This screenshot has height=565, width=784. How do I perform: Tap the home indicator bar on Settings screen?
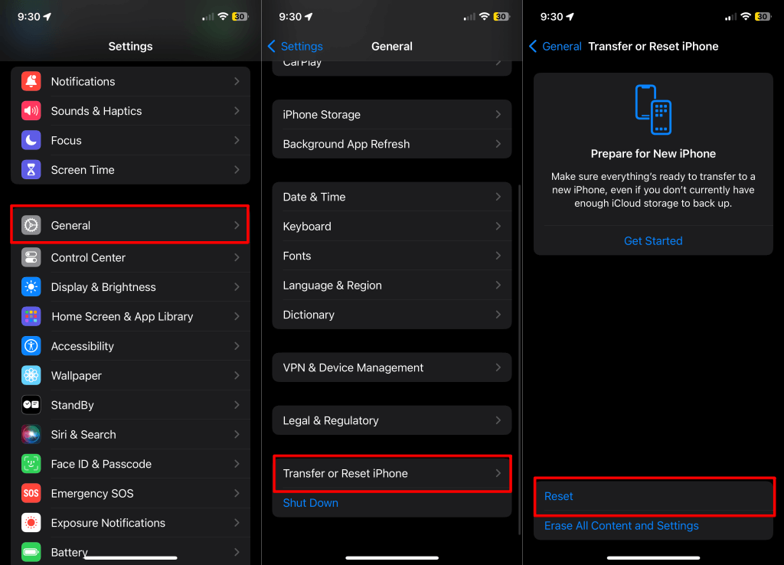[130, 557]
